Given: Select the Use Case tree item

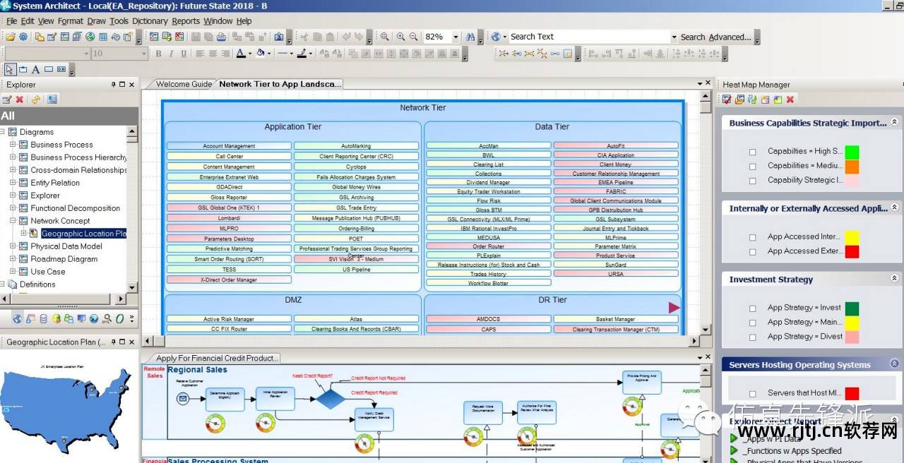Looking at the screenshot, I should coord(48,272).
